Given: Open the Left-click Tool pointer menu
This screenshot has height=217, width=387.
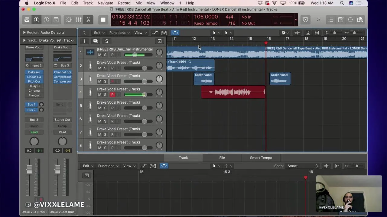Looking at the screenshot, I should point(216,33).
